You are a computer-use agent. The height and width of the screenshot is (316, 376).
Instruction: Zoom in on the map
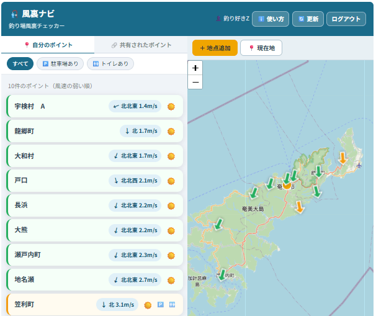195,68
